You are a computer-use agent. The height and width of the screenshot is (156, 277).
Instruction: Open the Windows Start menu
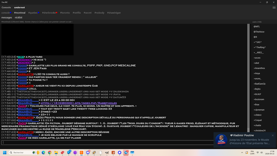[x=5, y=153]
